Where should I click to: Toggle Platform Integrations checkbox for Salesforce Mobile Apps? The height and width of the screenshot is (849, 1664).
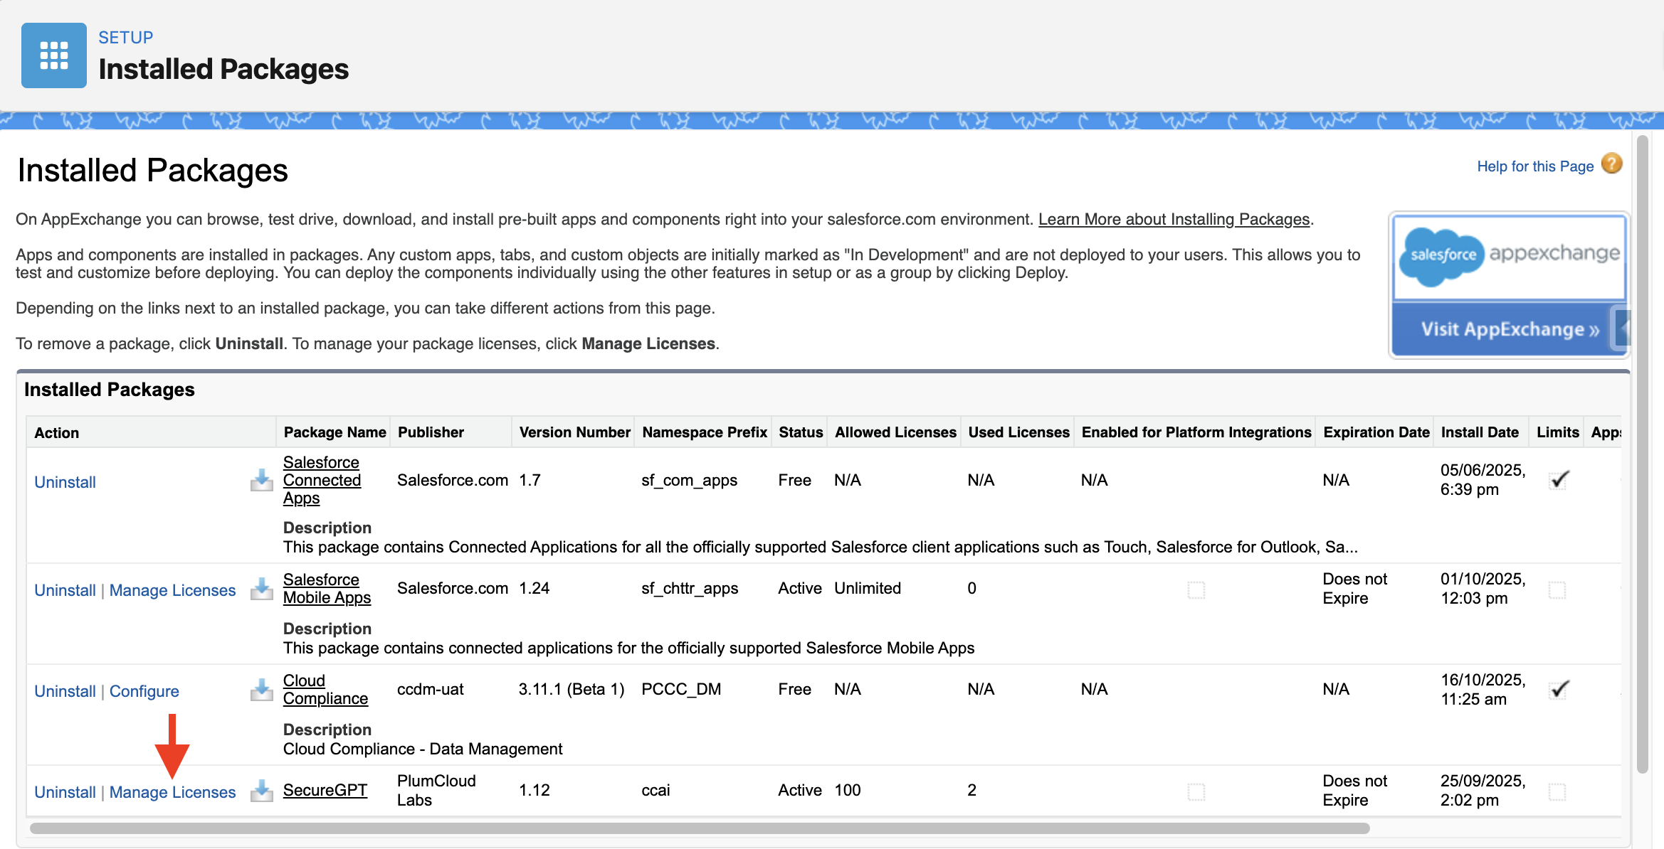click(1196, 589)
